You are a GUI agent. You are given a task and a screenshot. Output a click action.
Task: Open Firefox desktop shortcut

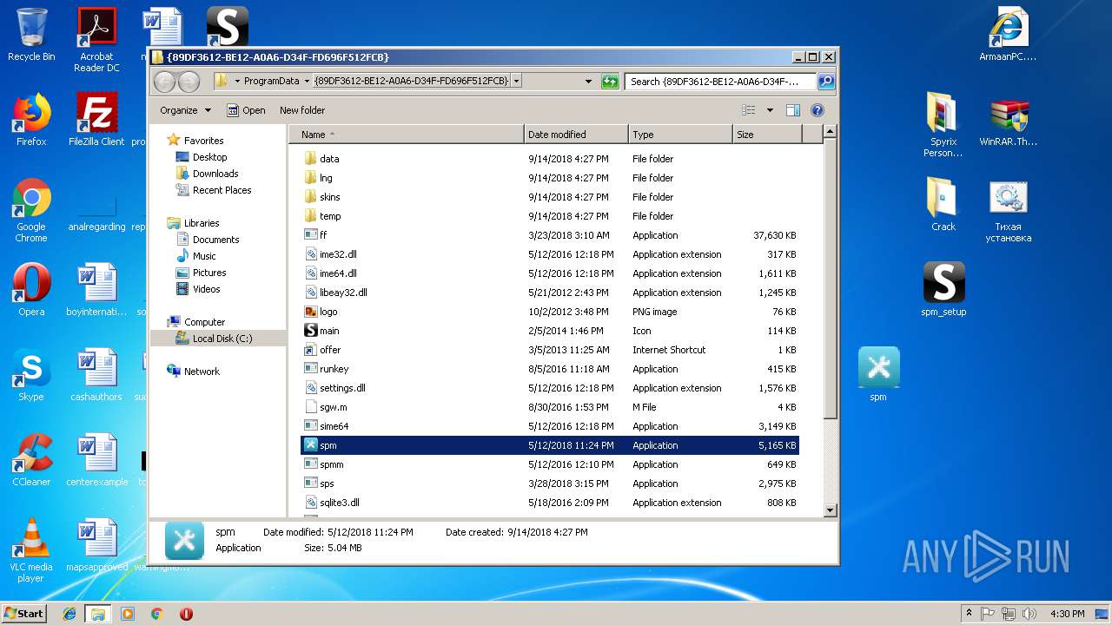[31, 120]
